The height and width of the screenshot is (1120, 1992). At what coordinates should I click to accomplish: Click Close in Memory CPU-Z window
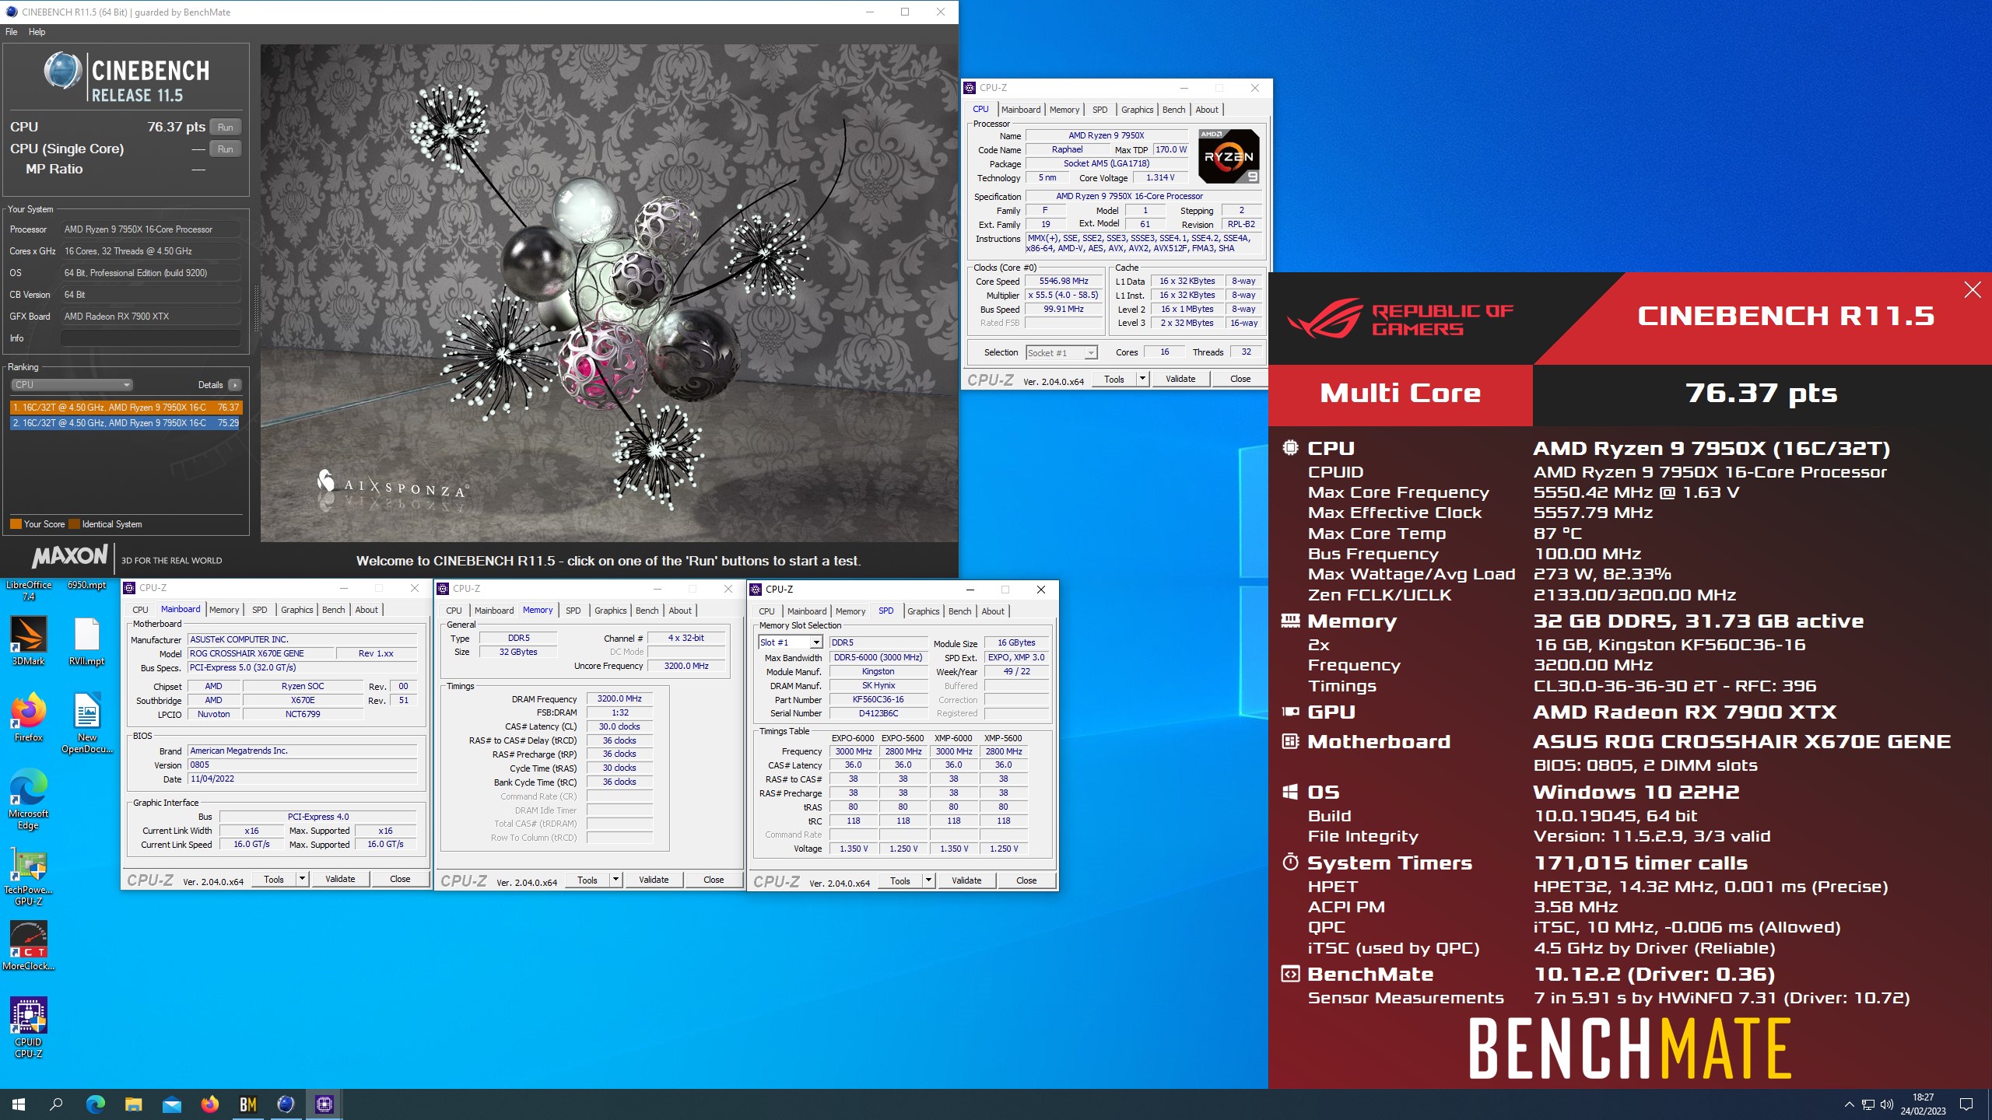pos(714,880)
